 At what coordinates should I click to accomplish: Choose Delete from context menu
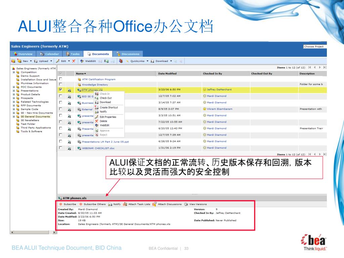[103, 121]
